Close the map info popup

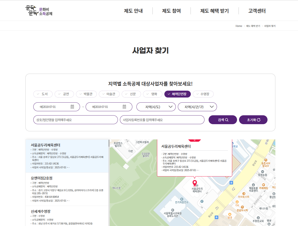pos(194,140)
